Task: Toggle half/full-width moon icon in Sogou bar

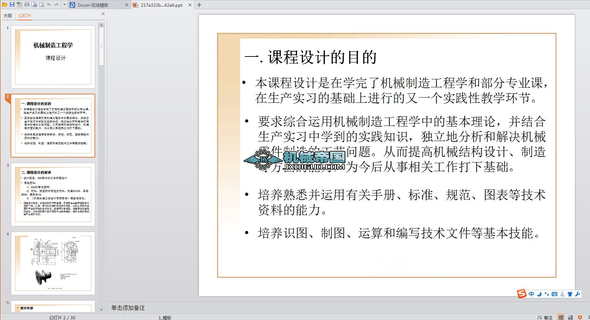Action: pyautogui.click(x=539, y=294)
